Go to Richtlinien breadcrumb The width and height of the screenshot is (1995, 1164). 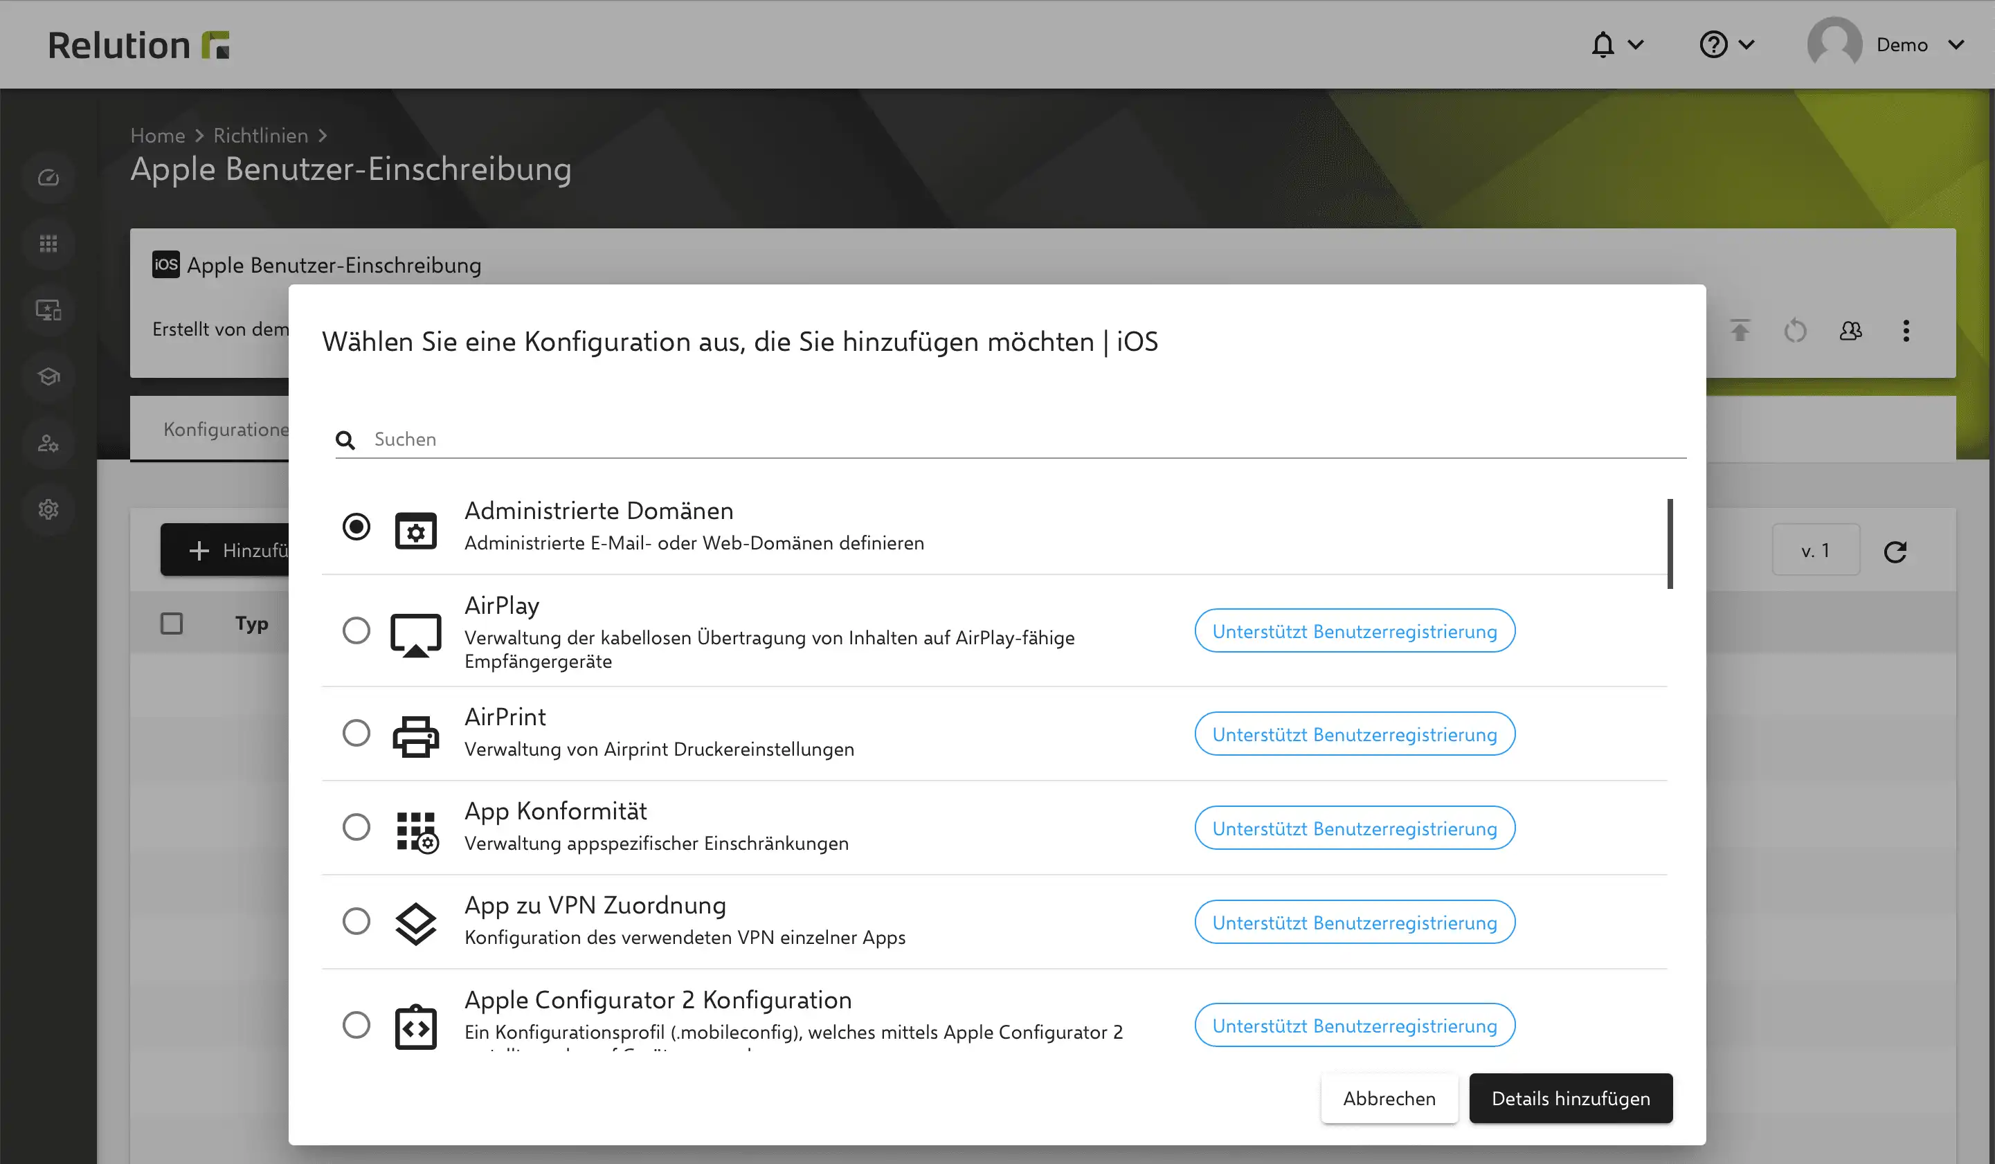(x=260, y=136)
